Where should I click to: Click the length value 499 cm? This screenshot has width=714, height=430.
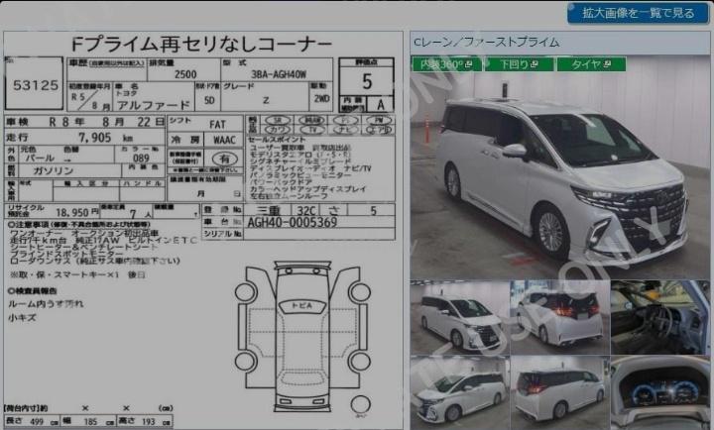pyautogui.click(x=44, y=422)
